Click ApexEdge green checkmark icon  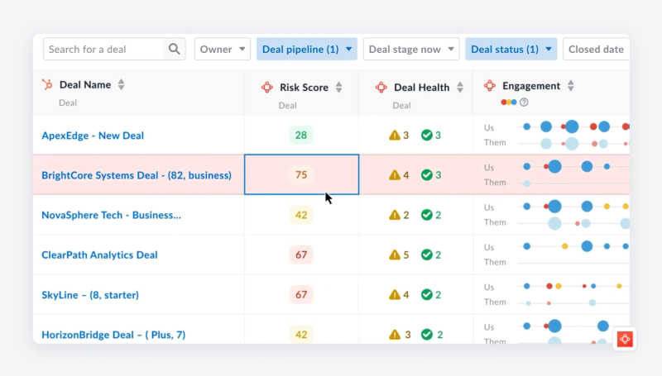(x=427, y=135)
